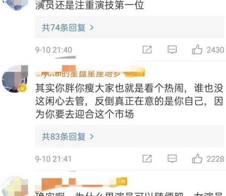Viewport: 226px width, 196px height.
Task: Select comment text beginning 其实你胖你瘦
Action: click(x=129, y=101)
